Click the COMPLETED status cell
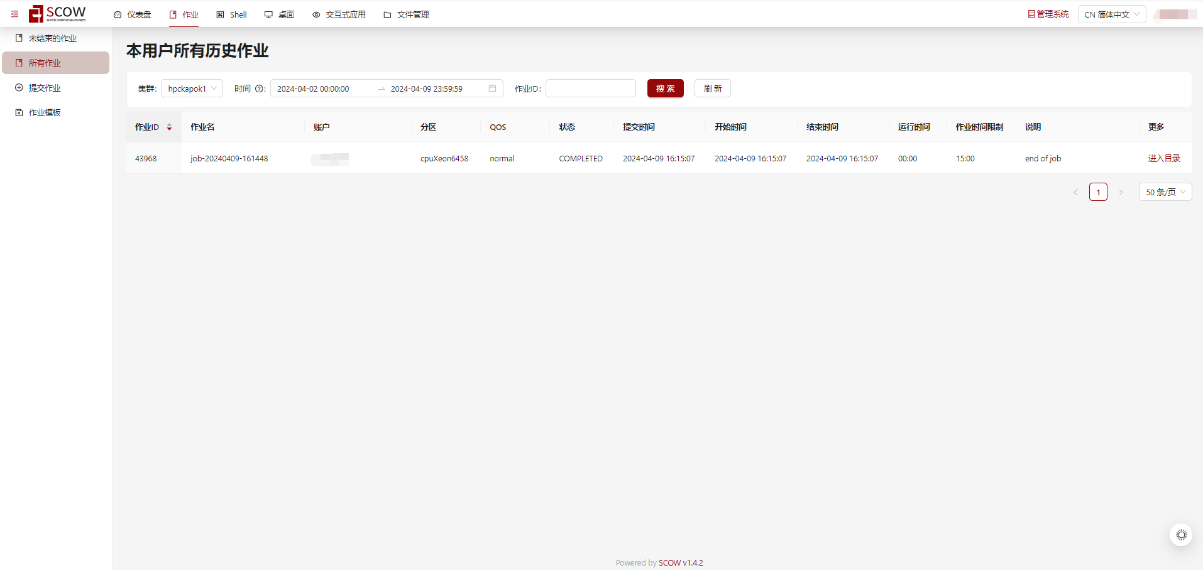The height and width of the screenshot is (570, 1203). [x=581, y=158]
